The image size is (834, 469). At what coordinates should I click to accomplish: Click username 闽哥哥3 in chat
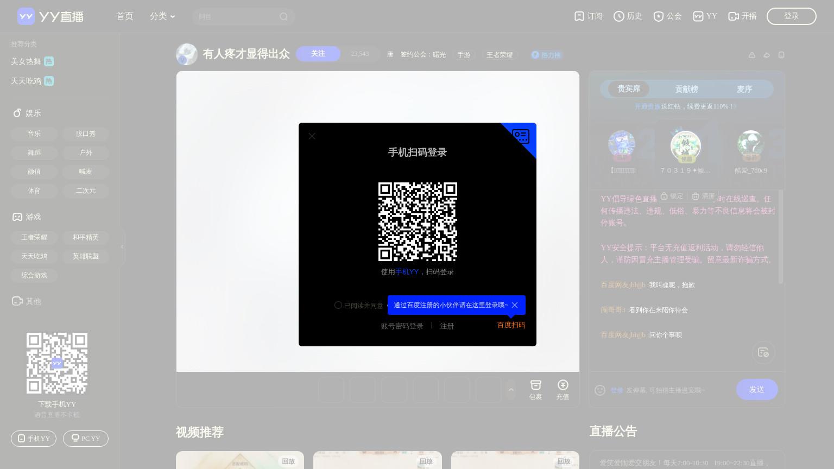(613, 310)
